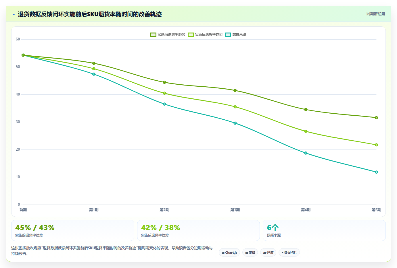Image resolution: width=397 pixels, height=268 pixels.
Task: Select the teal line point at 第2期
Action: pos(164,104)
